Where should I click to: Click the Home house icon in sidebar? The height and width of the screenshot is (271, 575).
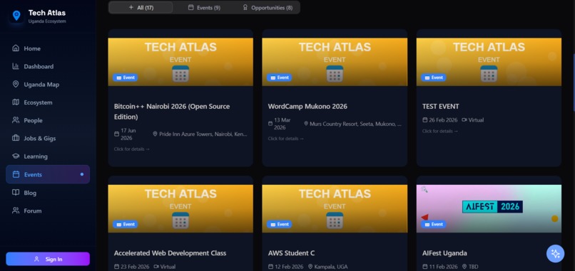[16, 48]
